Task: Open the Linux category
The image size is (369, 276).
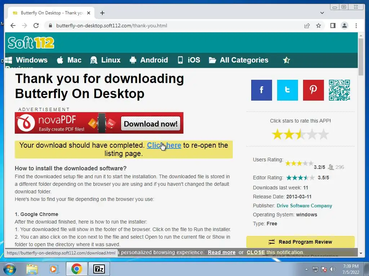Action: tap(105, 60)
